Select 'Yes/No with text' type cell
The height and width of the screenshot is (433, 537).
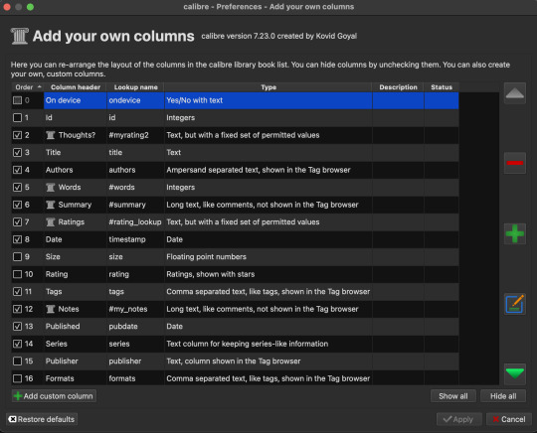[268, 100]
